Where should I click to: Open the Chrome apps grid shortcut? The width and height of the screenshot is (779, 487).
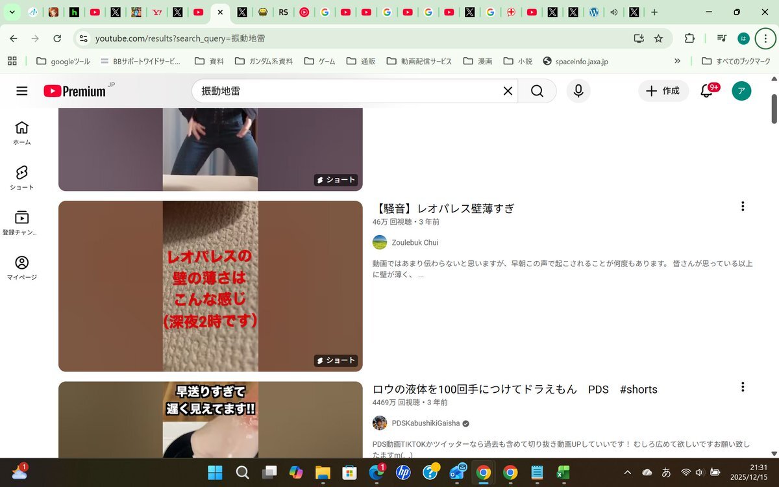pyautogui.click(x=12, y=61)
